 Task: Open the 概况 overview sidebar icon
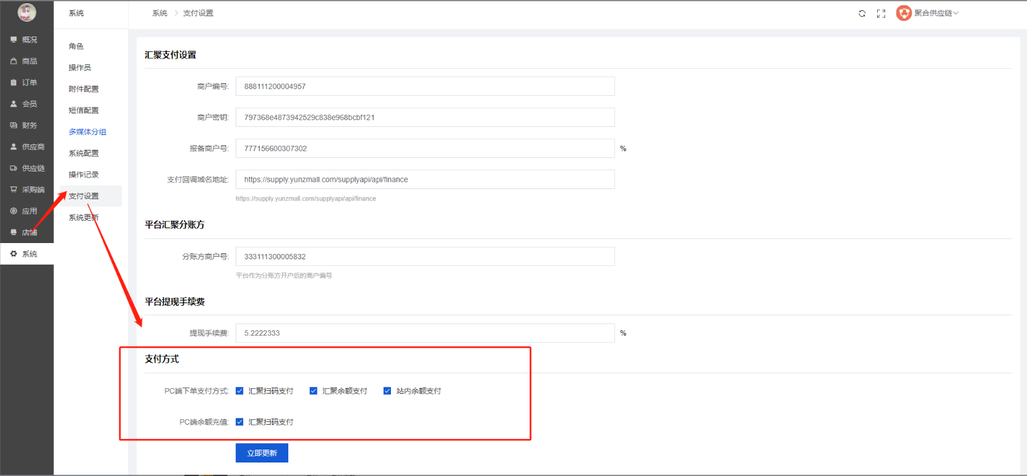click(x=14, y=40)
